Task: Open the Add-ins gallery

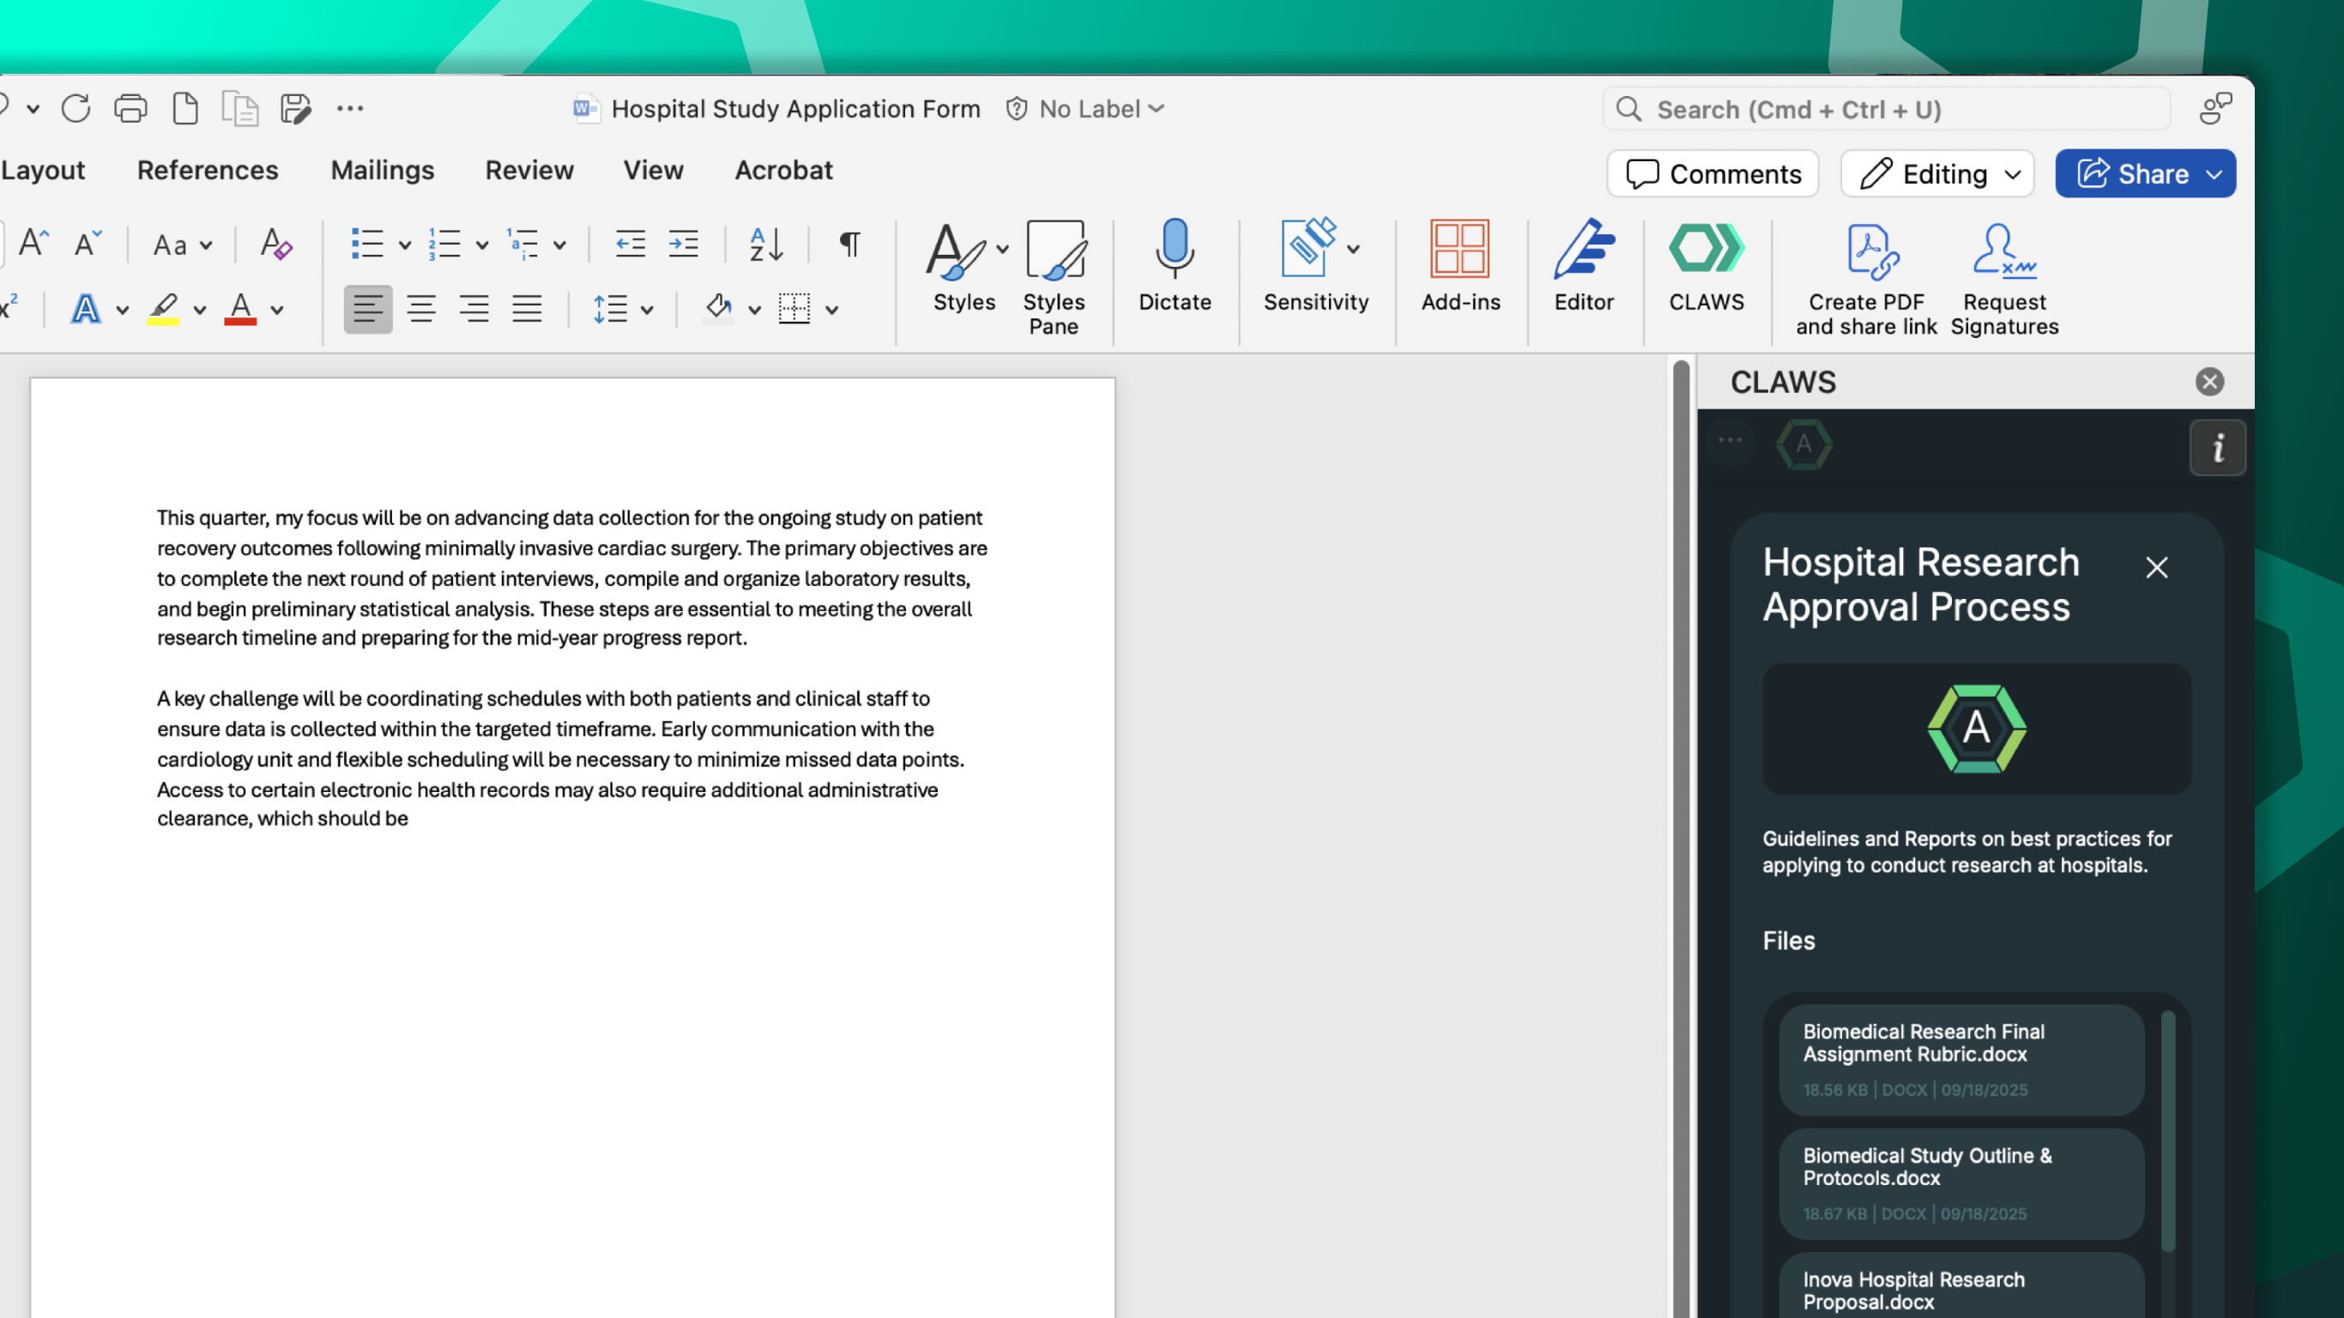Action: [1459, 249]
